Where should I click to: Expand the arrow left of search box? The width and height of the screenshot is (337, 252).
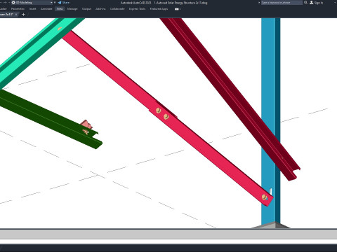259,3
